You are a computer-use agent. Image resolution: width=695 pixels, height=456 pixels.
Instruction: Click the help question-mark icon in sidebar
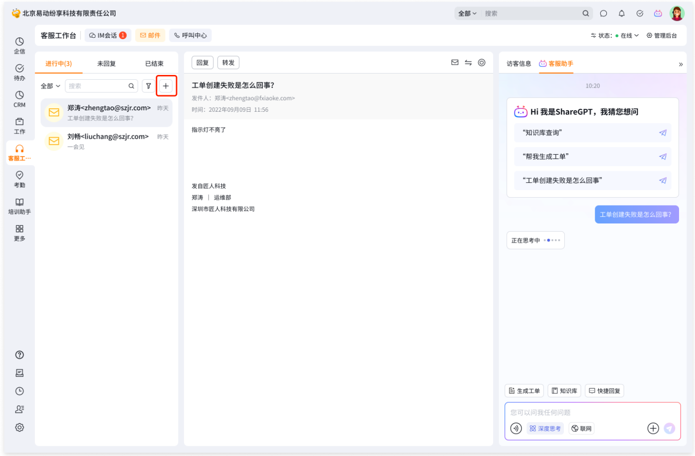coord(19,355)
